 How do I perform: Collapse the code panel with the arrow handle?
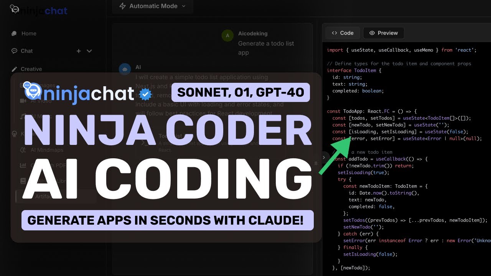[324, 157]
